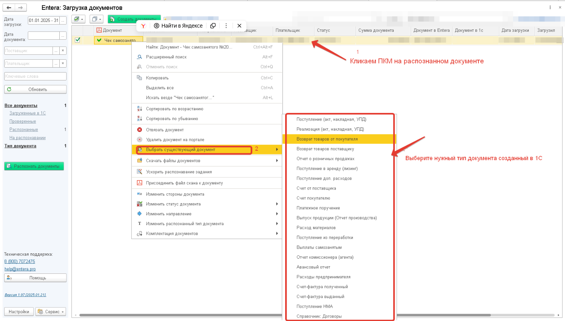This screenshot has width=565, height=321.
Task: Expand Выбрать существующий документ submenu
Action: tap(207, 150)
